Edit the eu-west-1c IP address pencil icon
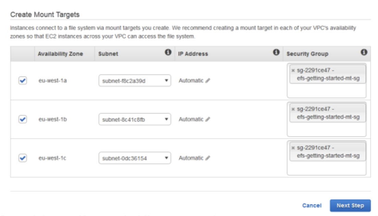 (x=207, y=158)
